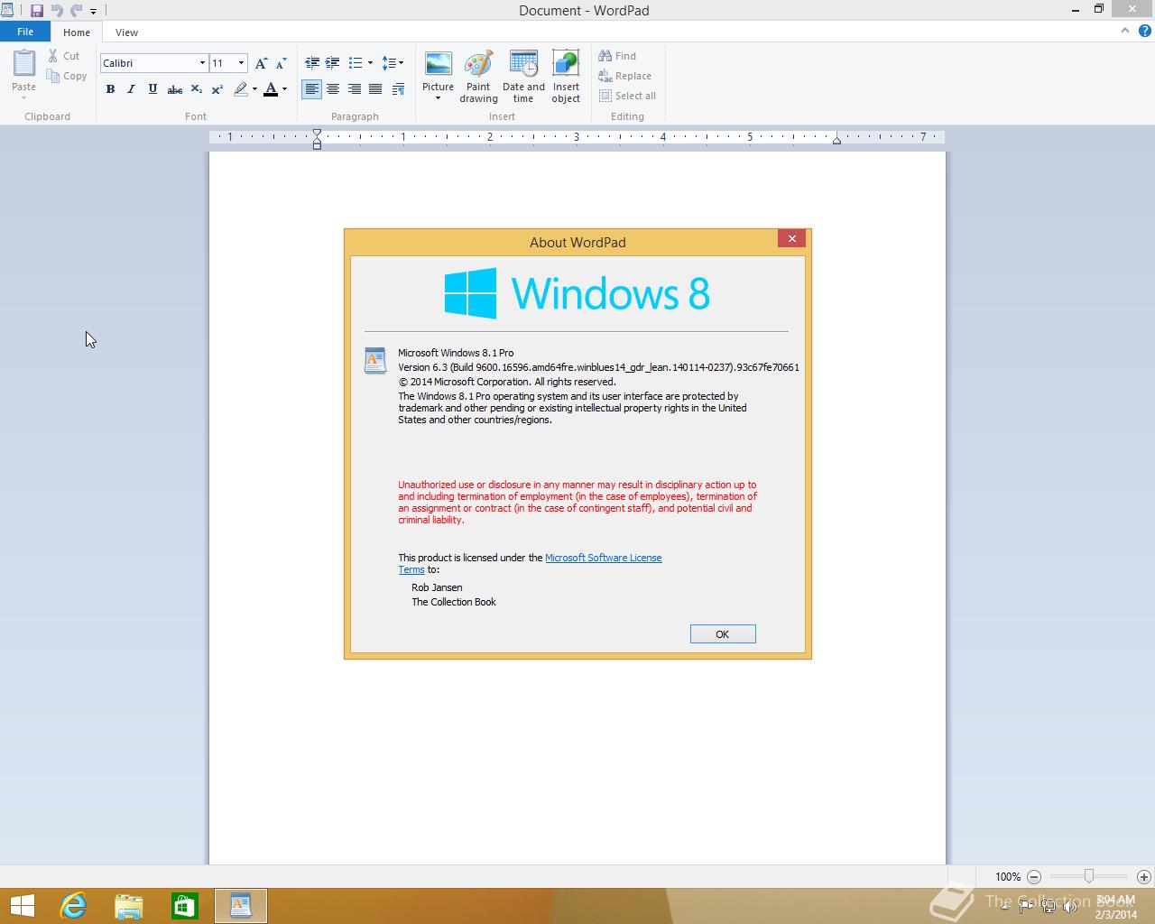Click the WordPad taskbar button

pos(241,906)
